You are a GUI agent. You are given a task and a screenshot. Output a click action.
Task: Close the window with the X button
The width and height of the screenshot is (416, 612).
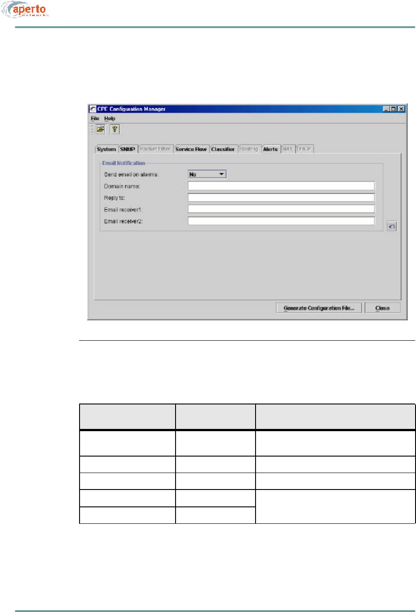click(x=401, y=109)
